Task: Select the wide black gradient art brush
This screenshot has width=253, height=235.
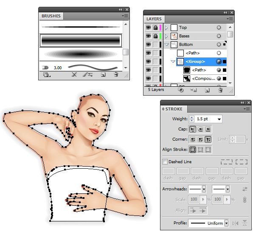Action: point(81,40)
